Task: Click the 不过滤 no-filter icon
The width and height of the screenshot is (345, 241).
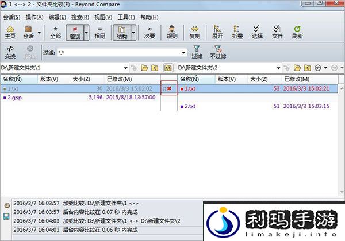Action: [218, 52]
